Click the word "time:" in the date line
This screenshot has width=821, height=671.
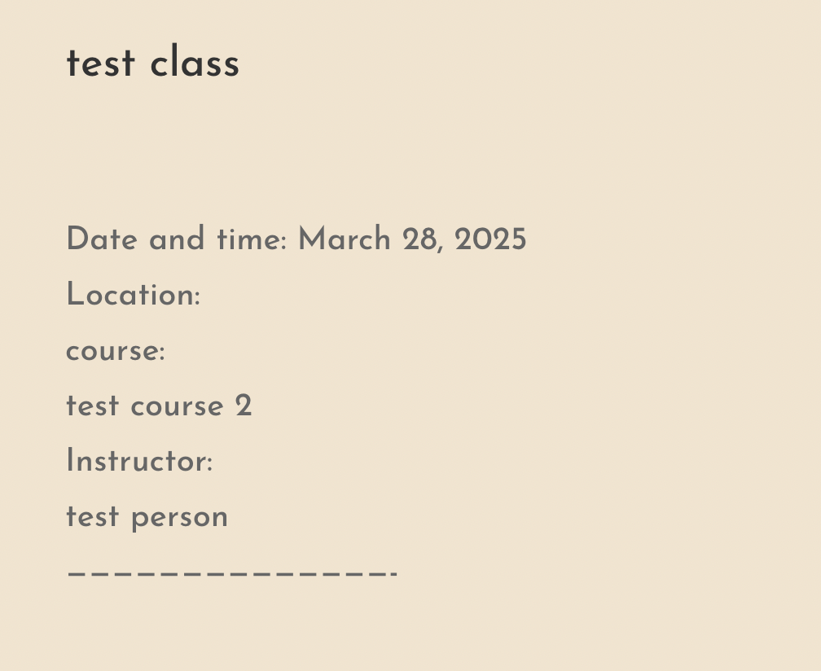click(x=252, y=239)
